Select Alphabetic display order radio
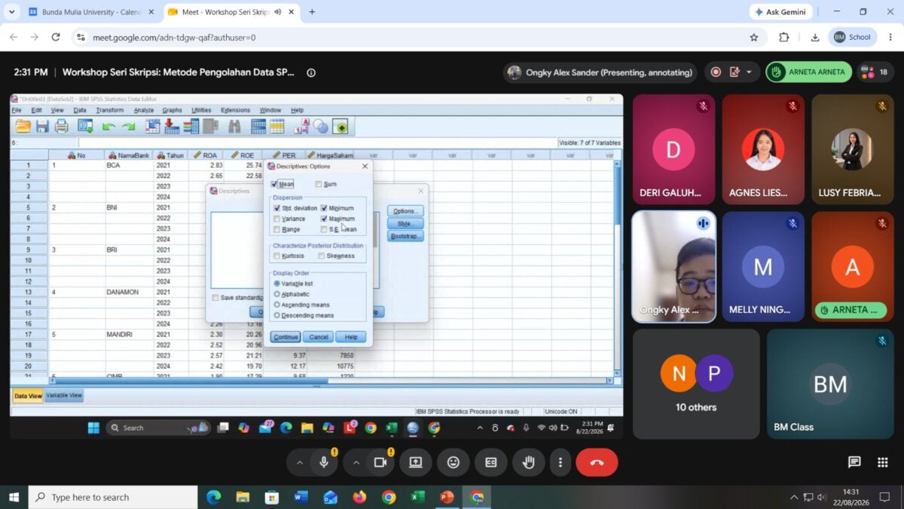 (277, 294)
